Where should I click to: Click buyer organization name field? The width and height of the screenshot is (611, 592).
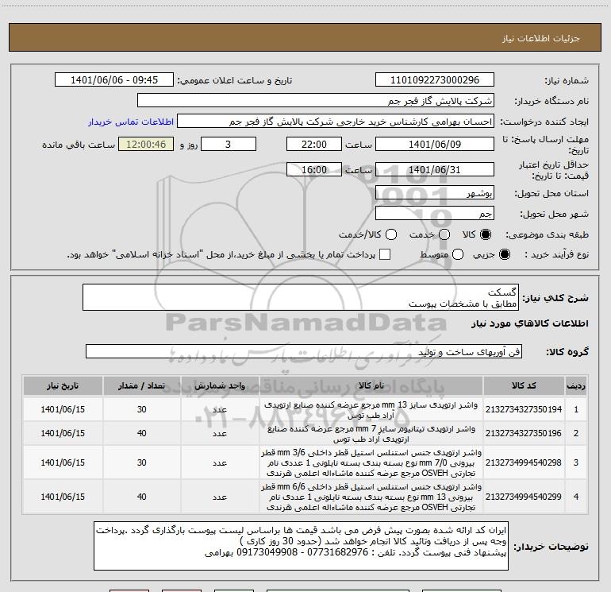pyautogui.click(x=316, y=101)
